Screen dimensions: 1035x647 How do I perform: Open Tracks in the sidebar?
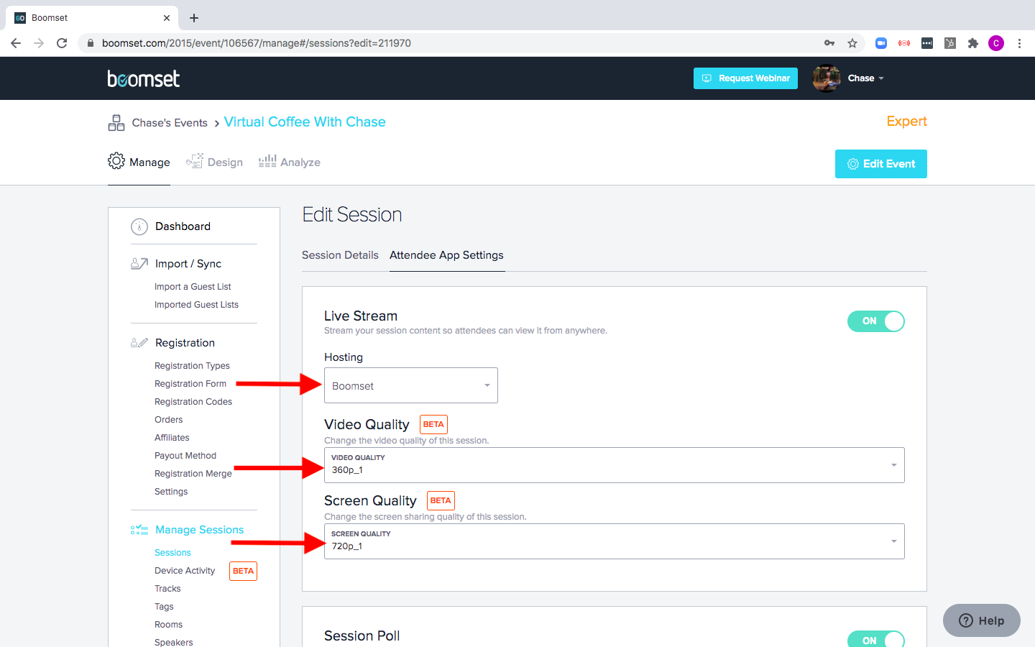pyautogui.click(x=167, y=589)
